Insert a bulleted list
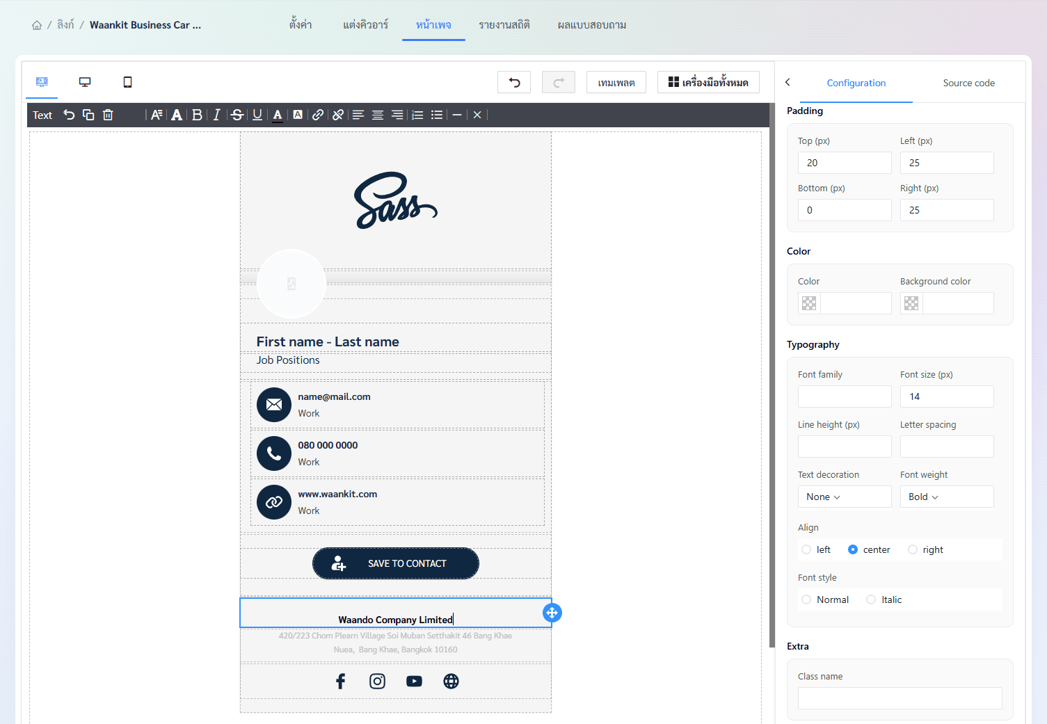This screenshot has height=724, width=1047. coord(437,115)
